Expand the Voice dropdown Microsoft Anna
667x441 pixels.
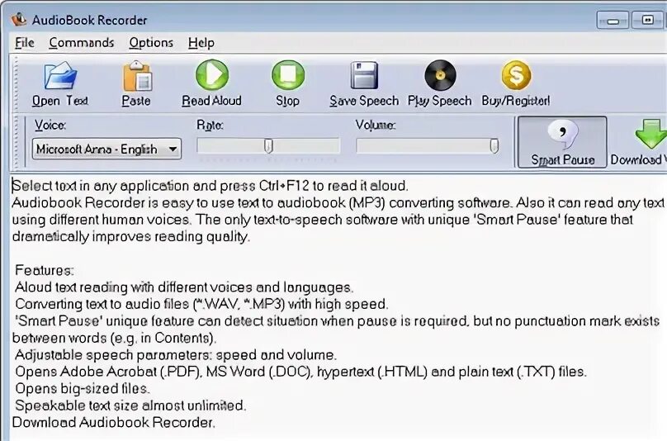pyautogui.click(x=106, y=149)
